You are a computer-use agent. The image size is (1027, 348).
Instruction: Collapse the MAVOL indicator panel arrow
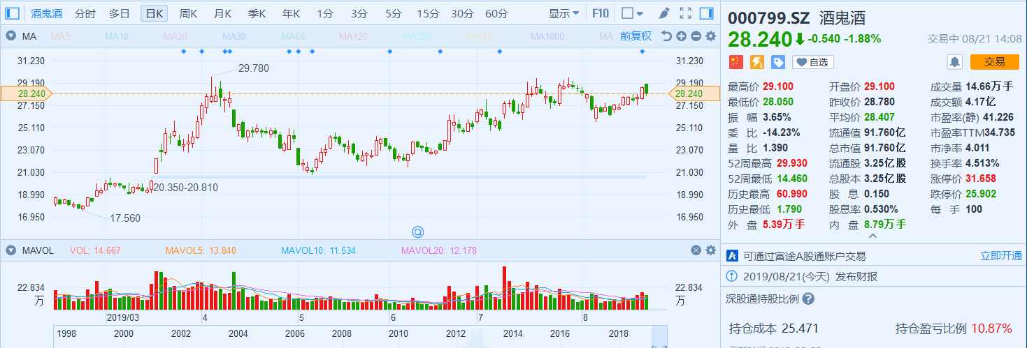pos(10,250)
